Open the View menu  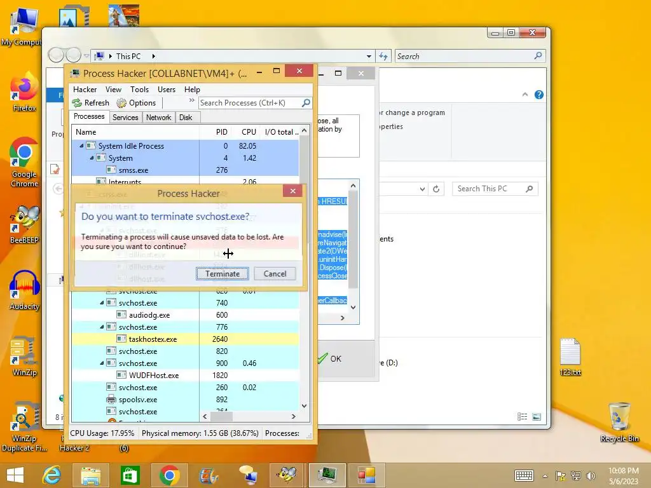113,89
